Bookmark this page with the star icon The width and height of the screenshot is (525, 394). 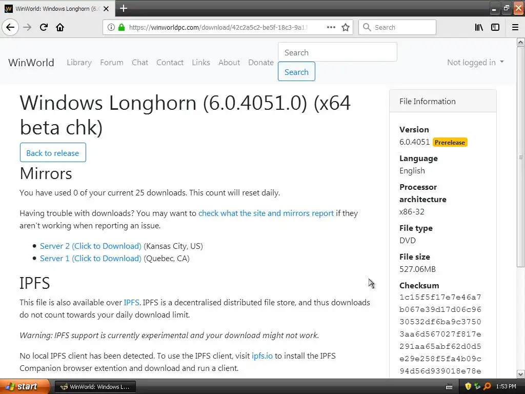(346, 28)
